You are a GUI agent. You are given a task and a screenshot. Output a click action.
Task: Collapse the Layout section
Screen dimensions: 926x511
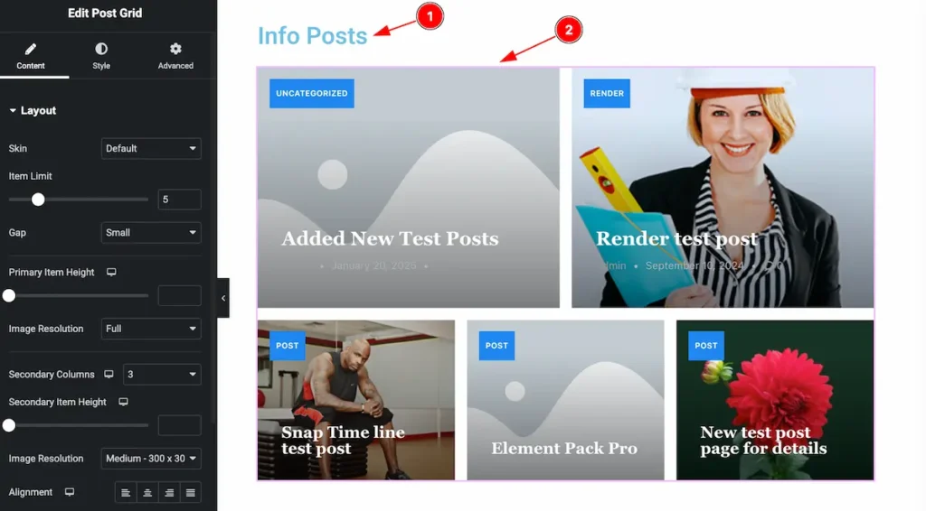tap(33, 111)
